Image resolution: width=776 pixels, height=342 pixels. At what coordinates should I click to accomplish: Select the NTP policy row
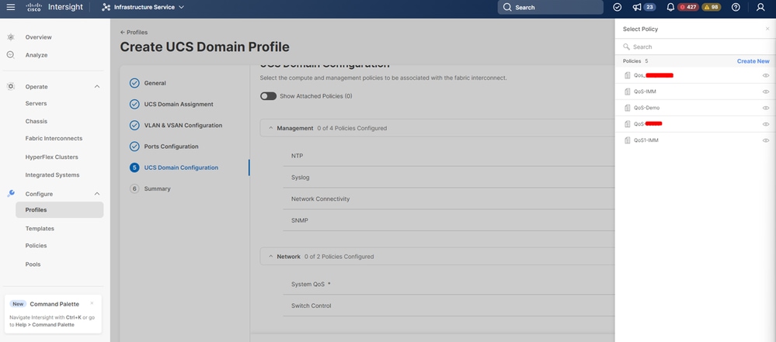click(450, 156)
